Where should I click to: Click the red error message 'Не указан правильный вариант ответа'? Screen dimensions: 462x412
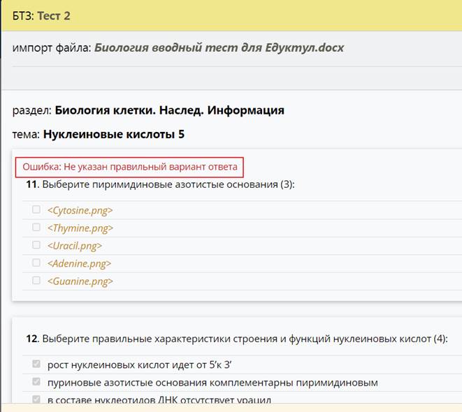[x=130, y=167]
